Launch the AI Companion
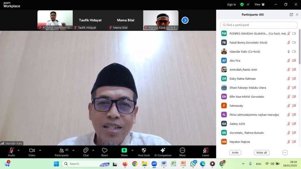301x169 pixels. [163, 151]
